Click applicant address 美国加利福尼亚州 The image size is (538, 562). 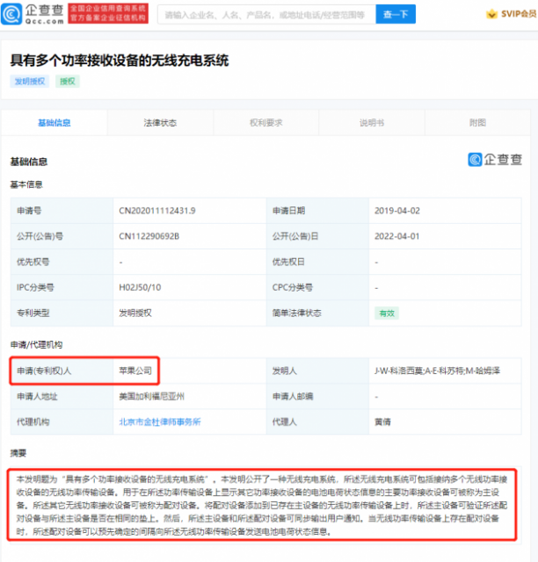point(151,396)
